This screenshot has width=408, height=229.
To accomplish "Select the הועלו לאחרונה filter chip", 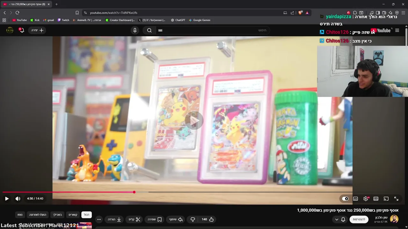I will (x=38, y=215).
